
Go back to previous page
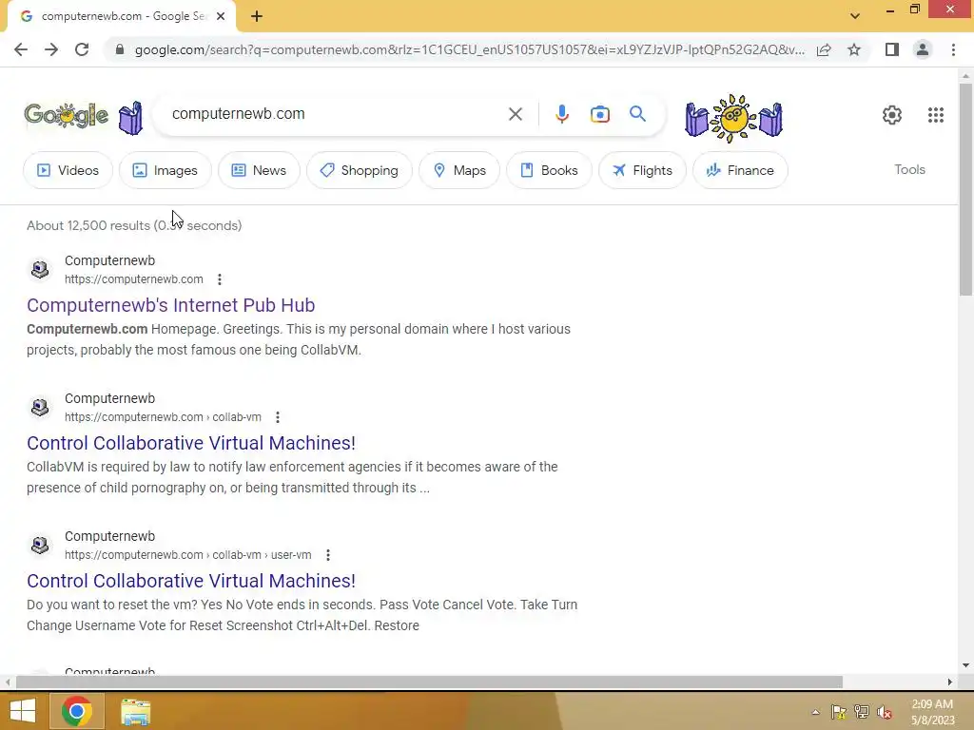(21, 49)
